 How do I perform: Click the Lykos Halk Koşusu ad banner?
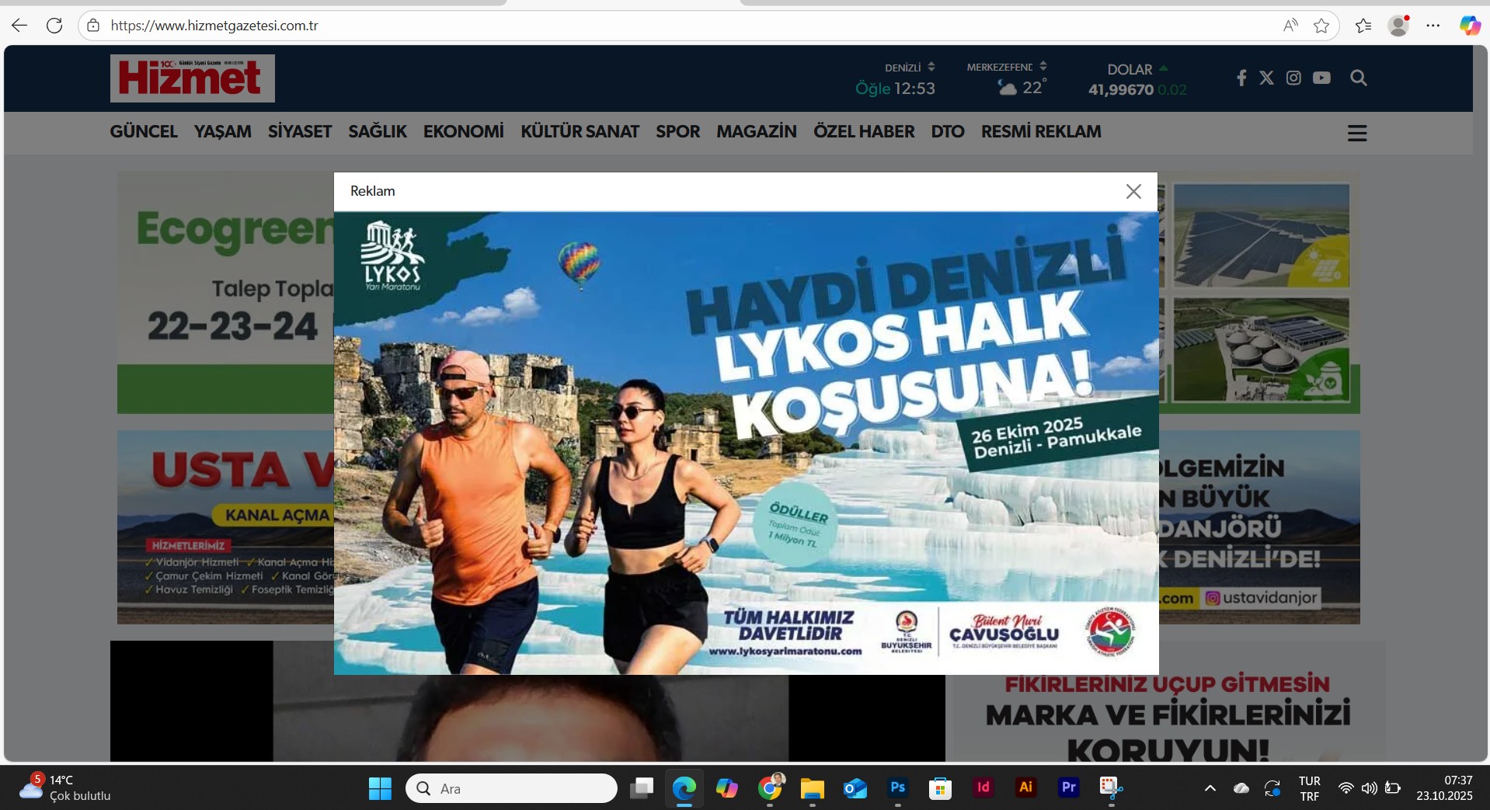(x=746, y=443)
